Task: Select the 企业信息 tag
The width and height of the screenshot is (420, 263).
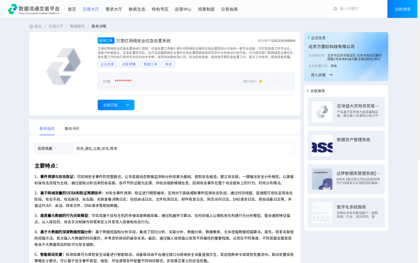Action: coord(107,64)
